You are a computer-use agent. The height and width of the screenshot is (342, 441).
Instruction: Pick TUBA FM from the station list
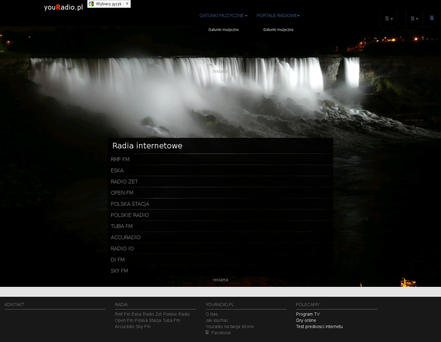point(121,226)
